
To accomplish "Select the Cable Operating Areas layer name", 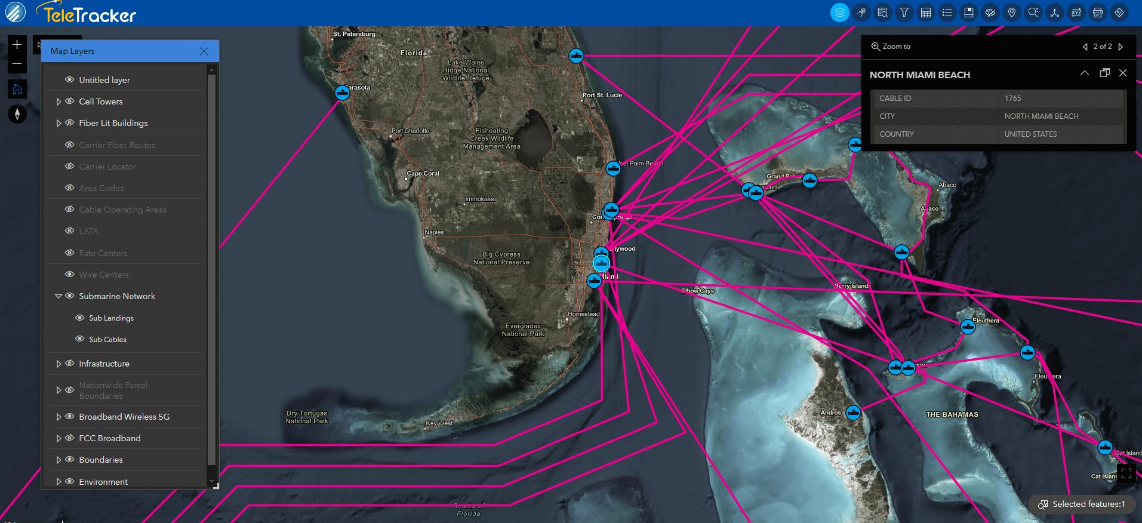I will click(x=123, y=210).
